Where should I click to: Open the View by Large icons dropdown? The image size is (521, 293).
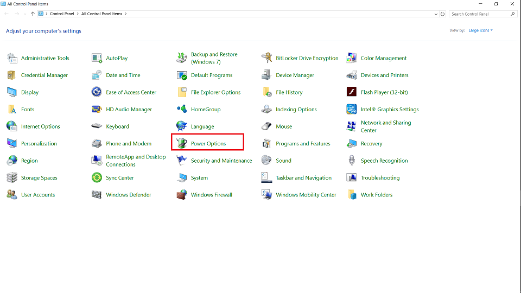[480, 30]
